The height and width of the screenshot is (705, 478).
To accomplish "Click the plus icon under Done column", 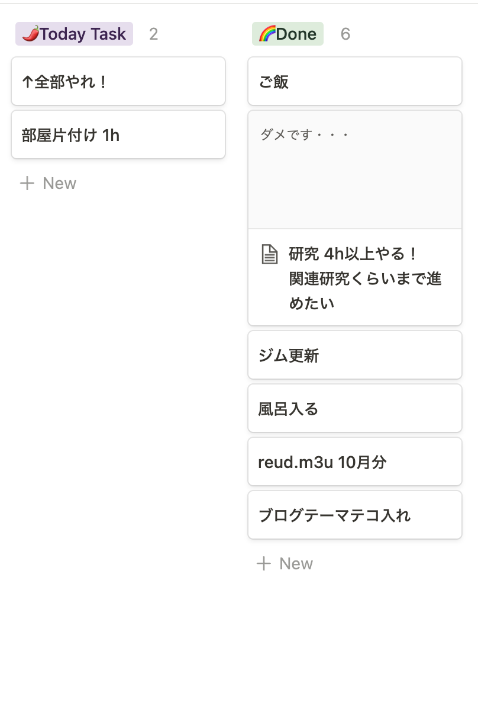I will tap(263, 563).
